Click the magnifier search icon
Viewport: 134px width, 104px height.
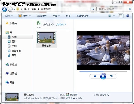click(130, 9)
